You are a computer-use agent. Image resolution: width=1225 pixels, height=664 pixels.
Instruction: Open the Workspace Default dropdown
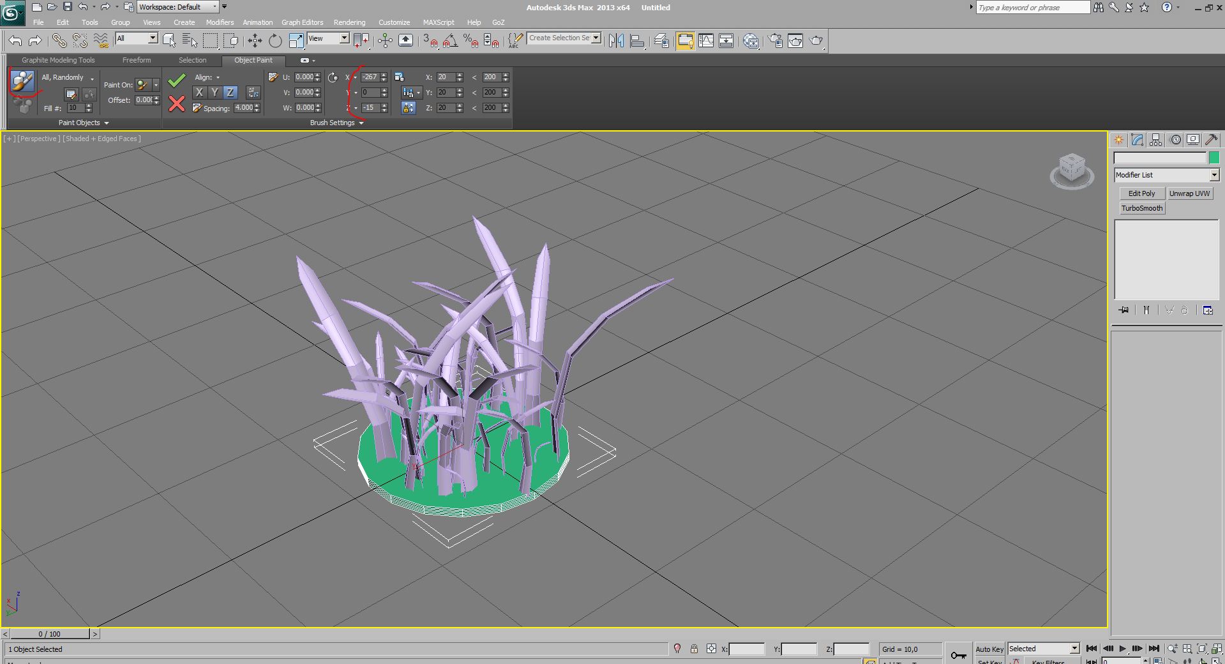tap(178, 7)
